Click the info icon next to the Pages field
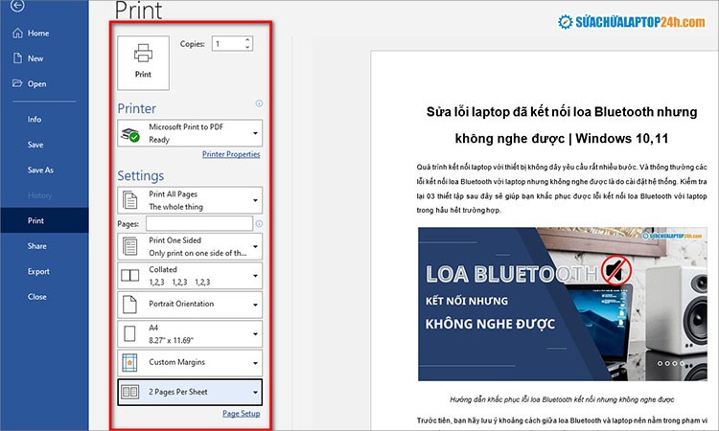This screenshot has width=719, height=431. pos(259,223)
